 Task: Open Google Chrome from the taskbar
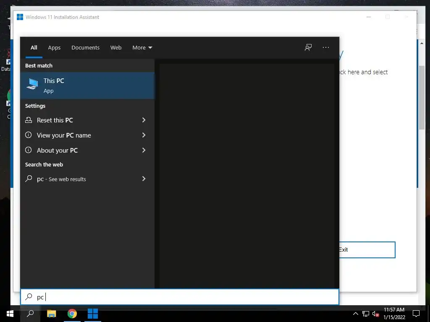click(x=72, y=314)
